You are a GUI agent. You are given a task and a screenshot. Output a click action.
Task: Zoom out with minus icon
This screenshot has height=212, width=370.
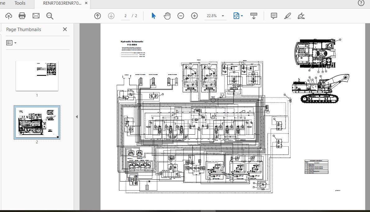180,16
